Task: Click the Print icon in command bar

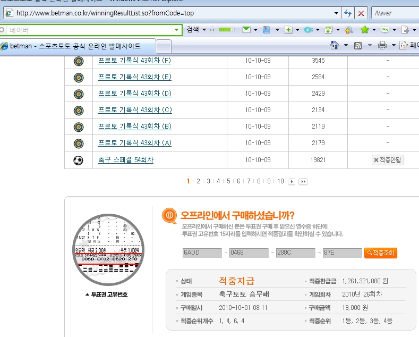Action: point(382,45)
